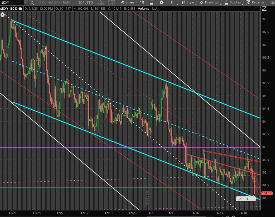The image size is (275, 217).
Task: Click the Volume label in status bar
Action: pyautogui.click(x=143, y=9)
